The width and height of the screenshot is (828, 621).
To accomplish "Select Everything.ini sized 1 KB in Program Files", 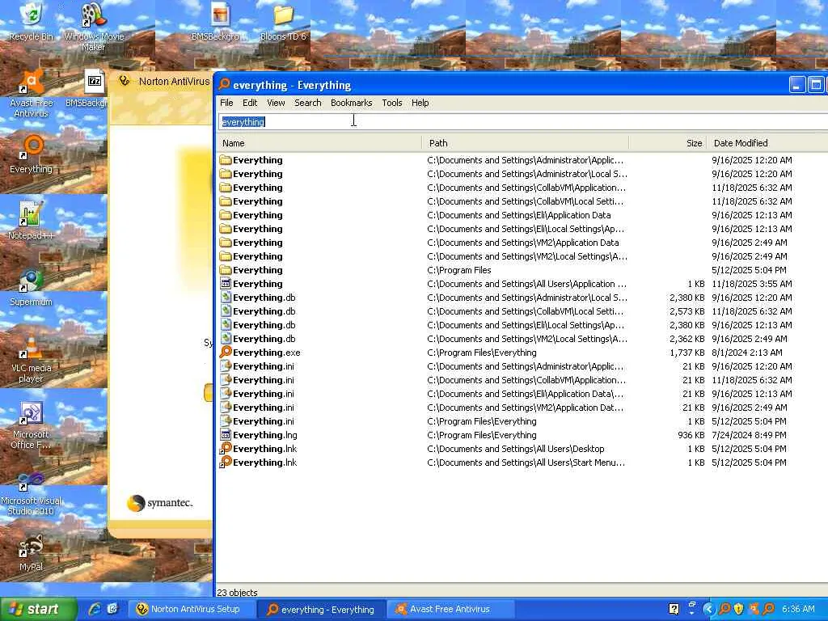I will (264, 420).
